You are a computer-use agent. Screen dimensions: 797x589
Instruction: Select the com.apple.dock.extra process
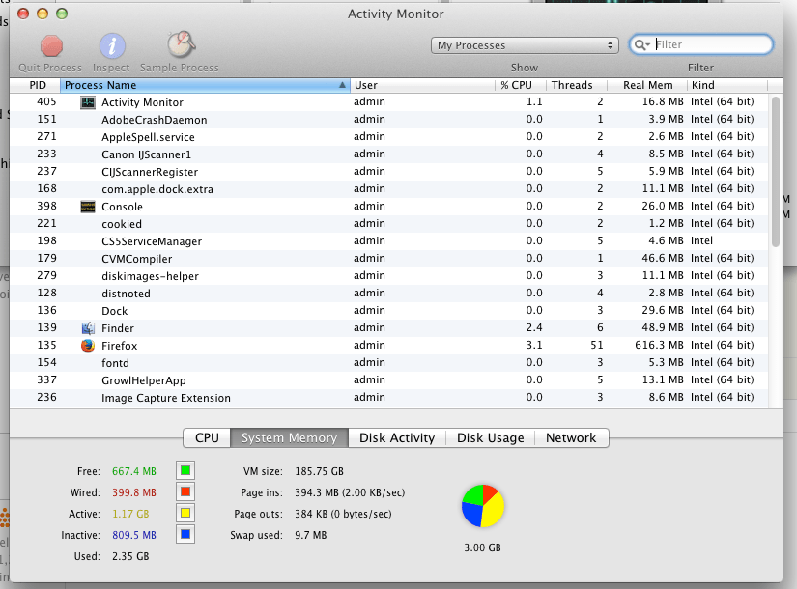(x=388, y=189)
